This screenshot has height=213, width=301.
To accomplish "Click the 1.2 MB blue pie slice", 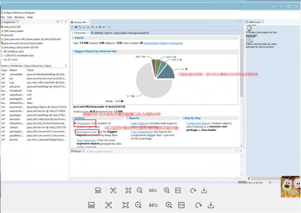I will (167, 73).
